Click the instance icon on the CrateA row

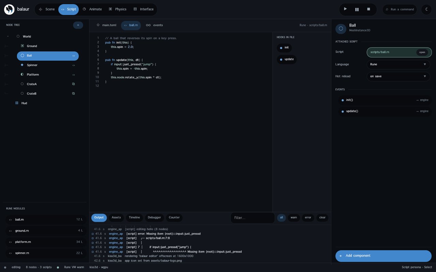coord(73,84)
